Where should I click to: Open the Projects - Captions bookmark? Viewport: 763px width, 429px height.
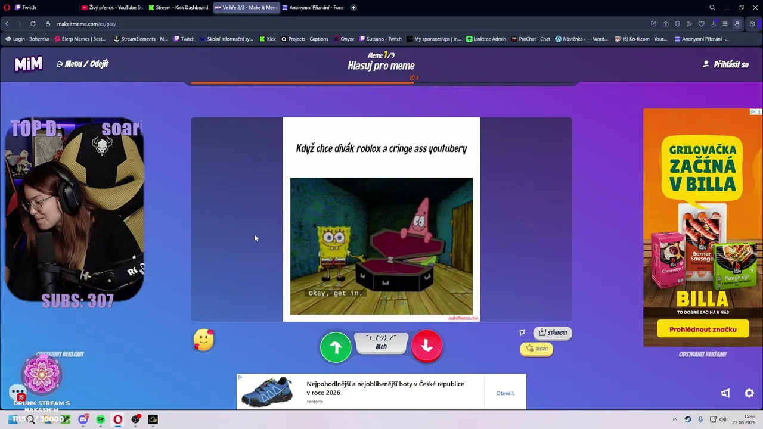pos(304,39)
